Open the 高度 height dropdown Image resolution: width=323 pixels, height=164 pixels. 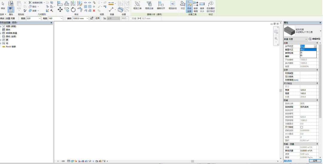point(62,19)
